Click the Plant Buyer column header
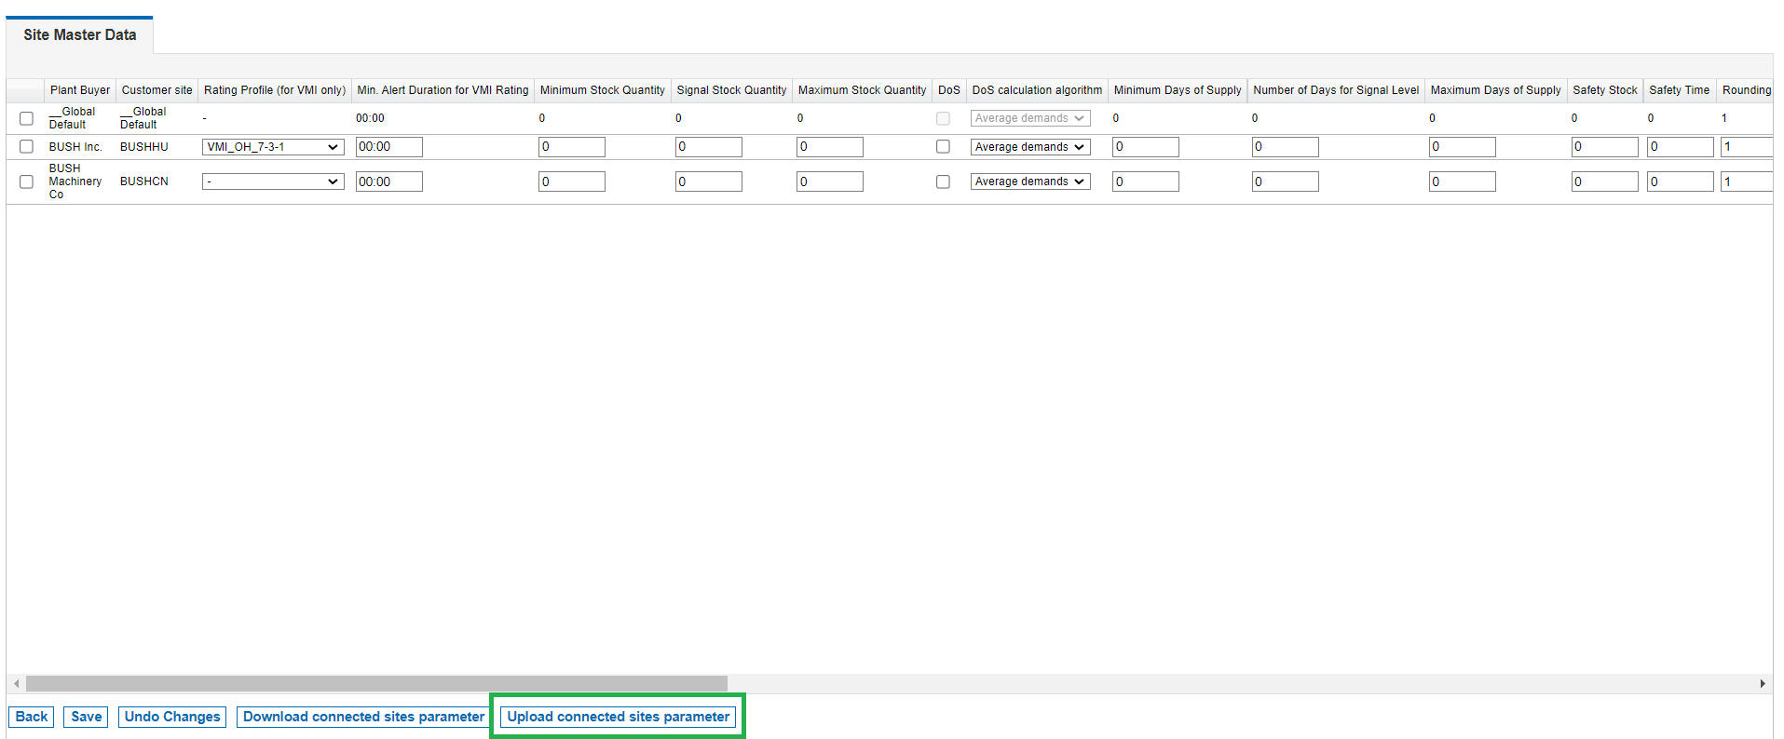The image size is (1784, 739). [x=80, y=90]
